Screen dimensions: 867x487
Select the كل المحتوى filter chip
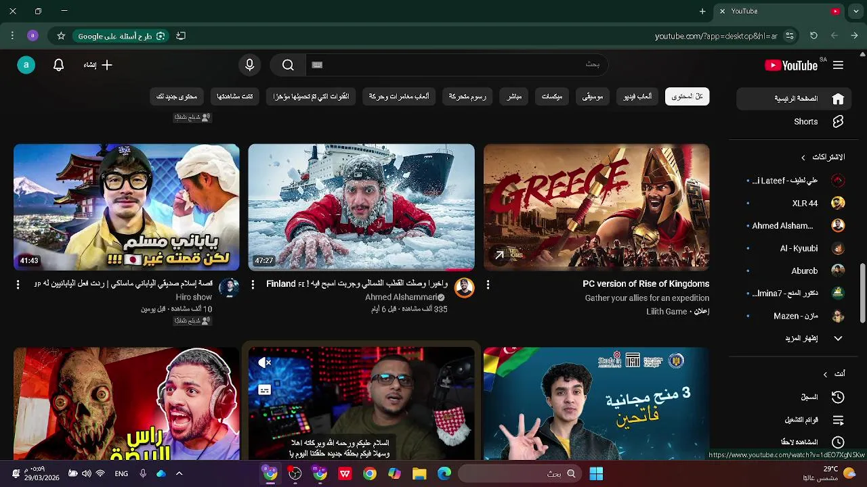(x=687, y=97)
